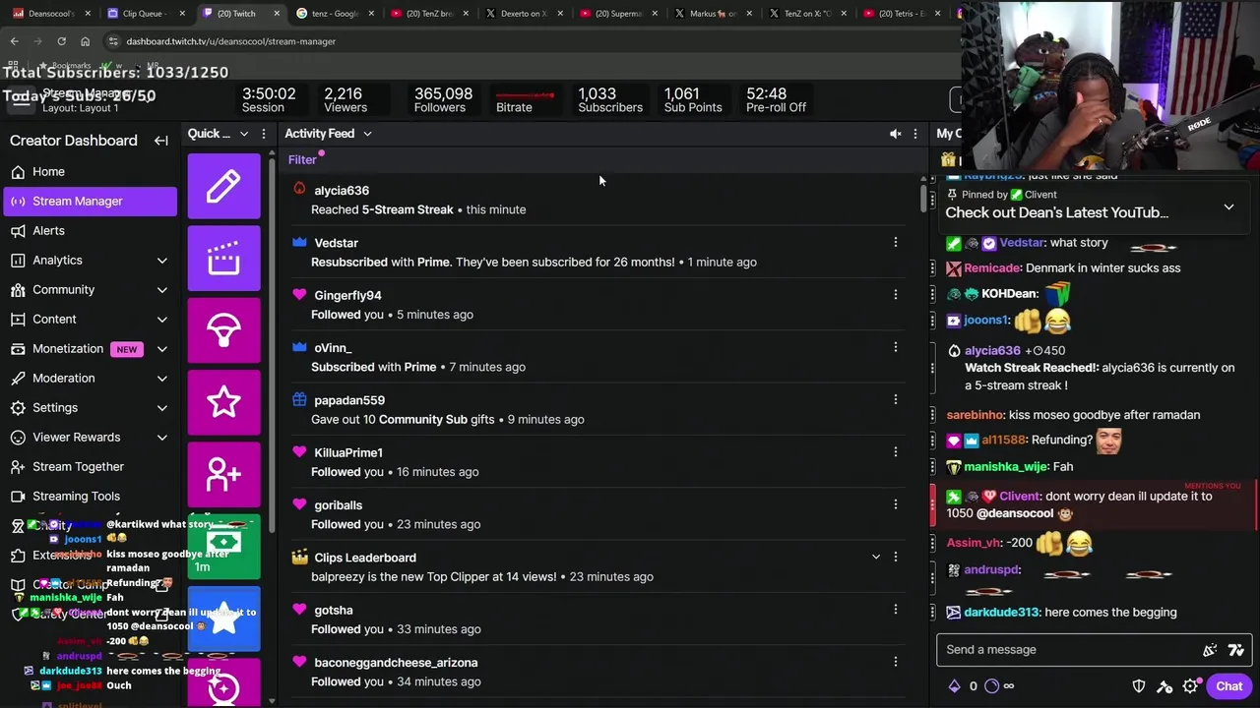Mute Activity Feed sounds speaker icon
Viewport: 1260px width, 708px height.
[x=895, y=134]
